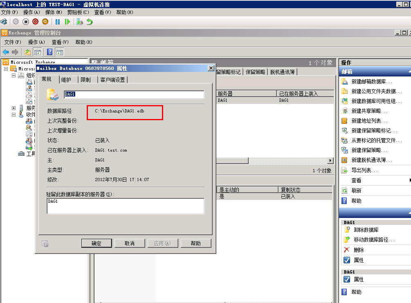Click New Mailbox Database (新建邮箱数据库) action
The image size is (411, 303).
tap(372, 81)
